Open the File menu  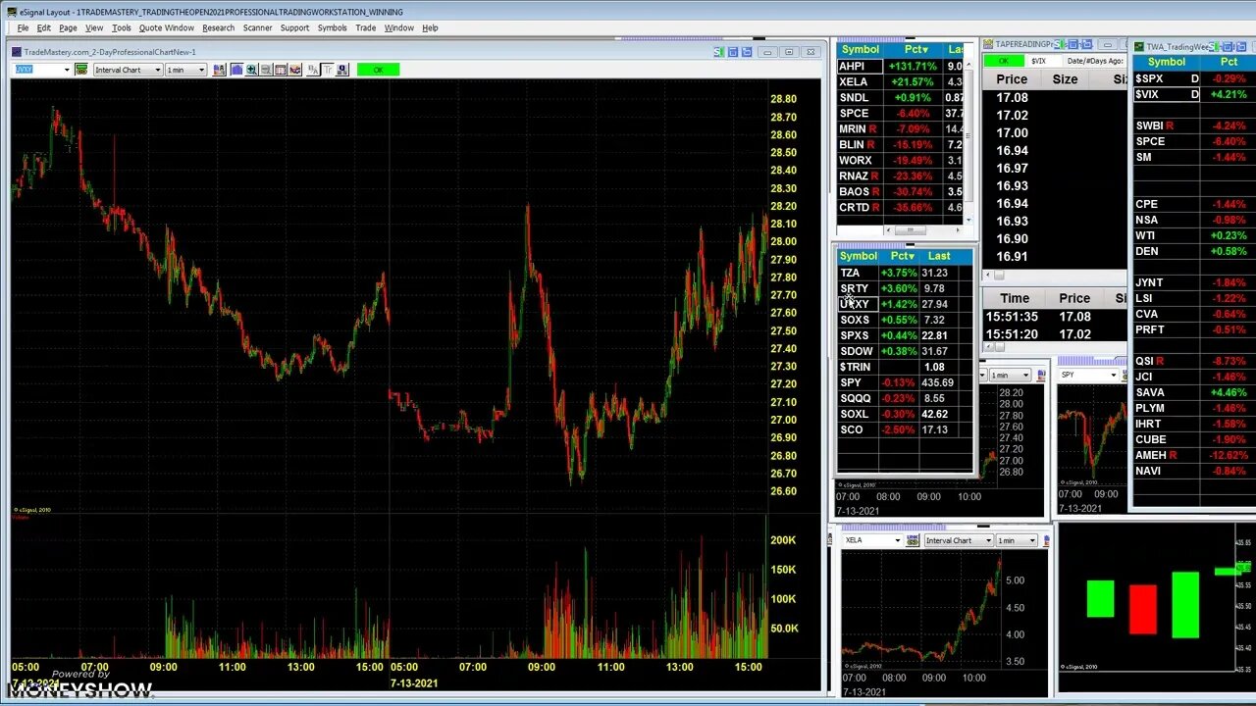[x=23, y=27]
